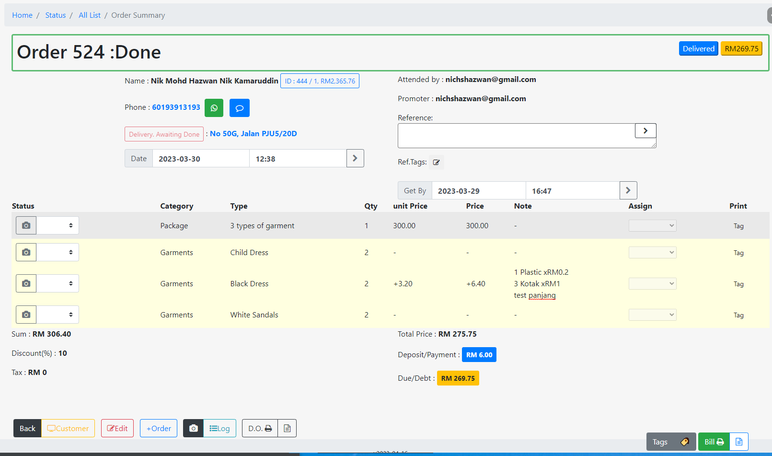Open Assign dropdown for Package row
Viewport: 772px width, 456px height.
(x=653, y=225)
